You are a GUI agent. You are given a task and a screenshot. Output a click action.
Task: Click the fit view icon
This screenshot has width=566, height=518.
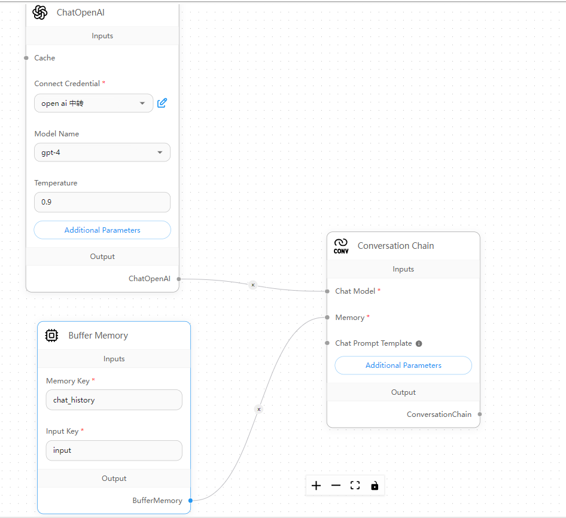[355, 486]
